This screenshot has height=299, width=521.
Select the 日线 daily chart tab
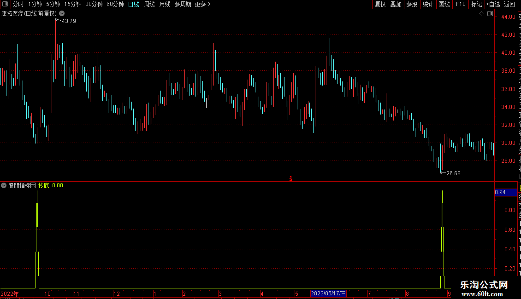coord(134,4)
